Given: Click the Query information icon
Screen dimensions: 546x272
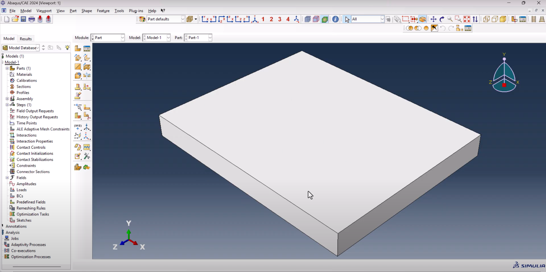Looking at the screenshot, I should tap(335, 19).
